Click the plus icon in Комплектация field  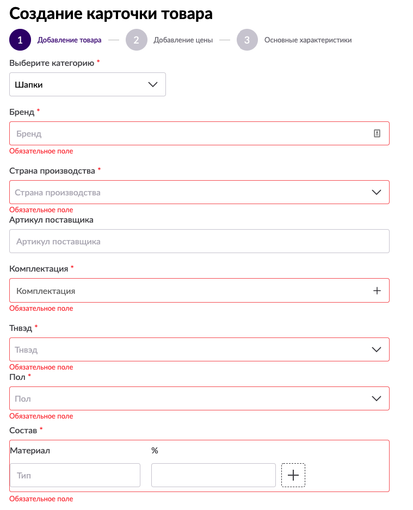[377, 291]
